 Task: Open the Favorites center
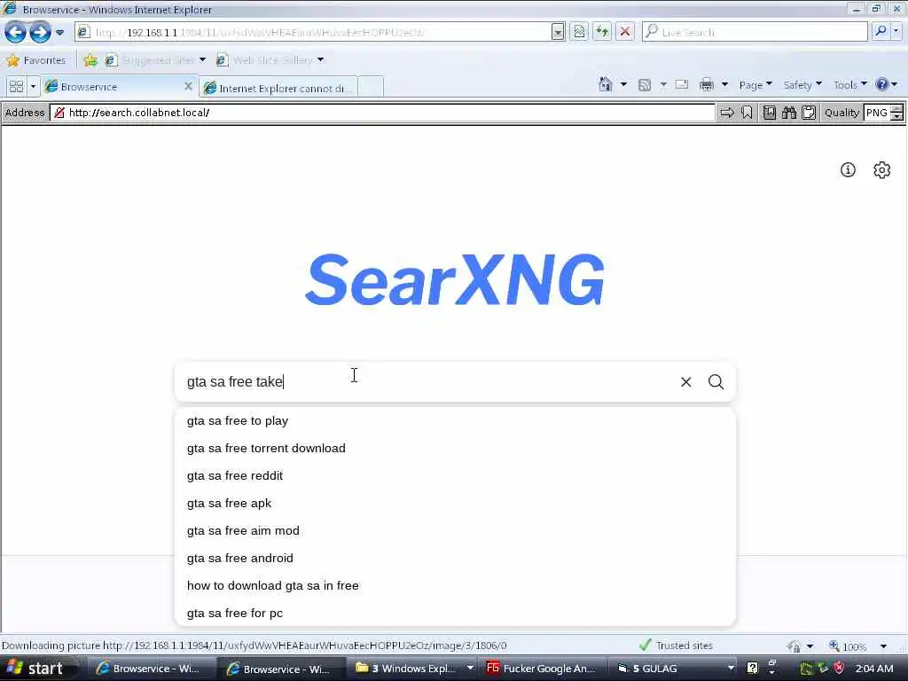pos(35,60)
